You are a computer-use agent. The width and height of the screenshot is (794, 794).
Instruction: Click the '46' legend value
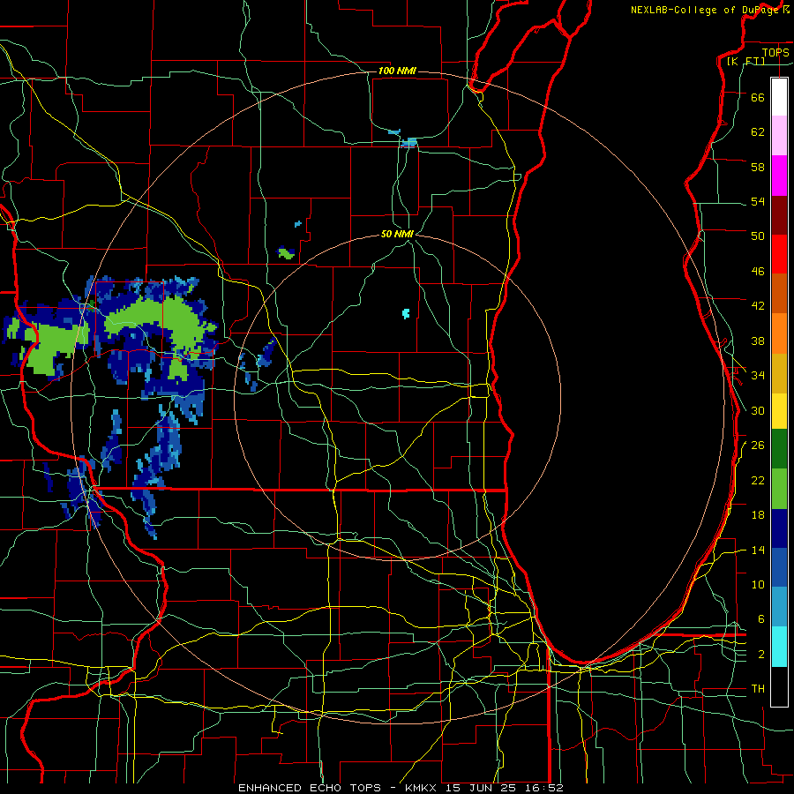tap(758, 272)
